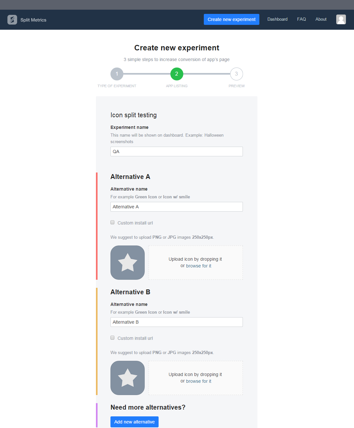Click browse for it link in Alternative B
354x428 pixels.
pos(198,381)
